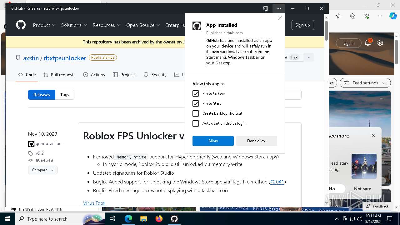The height and width of the screenshot is (225, 400).
Task: Click the Public archive badge
Action: coord(103,57)
